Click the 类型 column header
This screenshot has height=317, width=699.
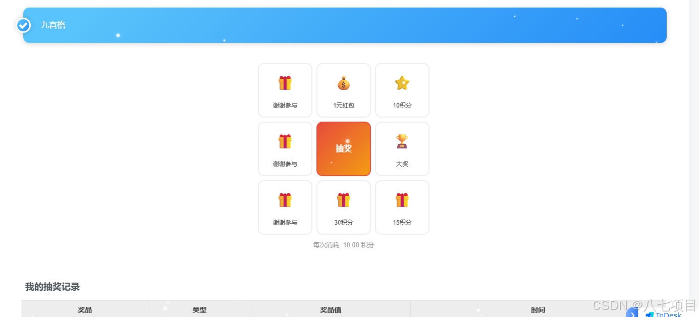click(199, 310)
